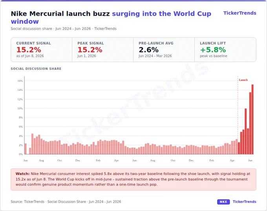Click the PEAK SIGNAL card label
267x211 pixels.
coord(91,43)
